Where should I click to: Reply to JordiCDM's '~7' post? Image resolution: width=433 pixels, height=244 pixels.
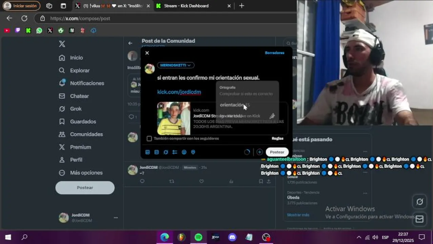coord(142,181)
